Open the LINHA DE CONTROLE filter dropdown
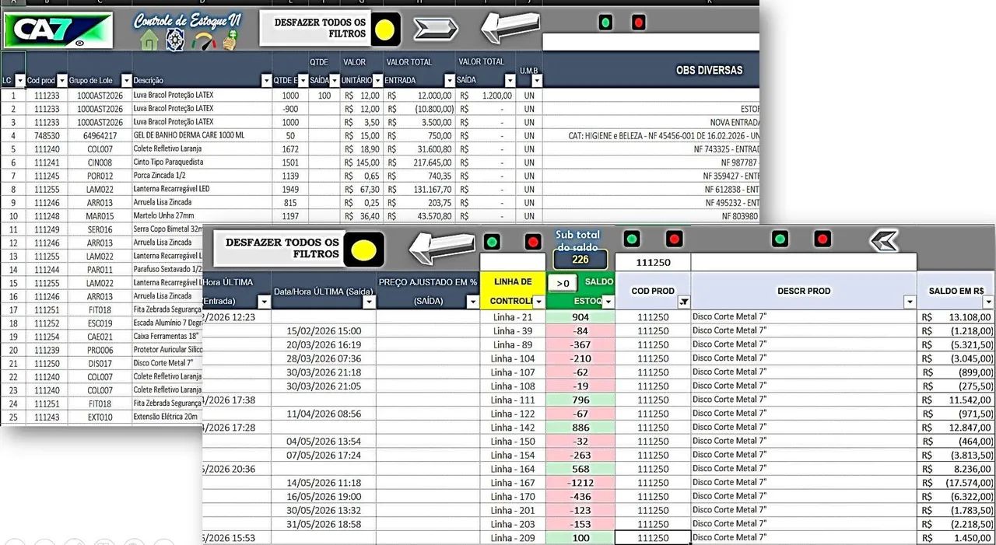 (x=538, y=302)
